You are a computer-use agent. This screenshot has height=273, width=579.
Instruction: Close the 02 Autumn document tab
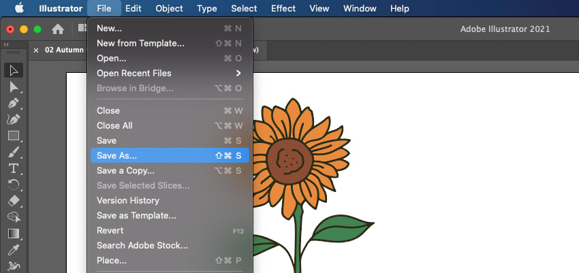tap(37, 50)
